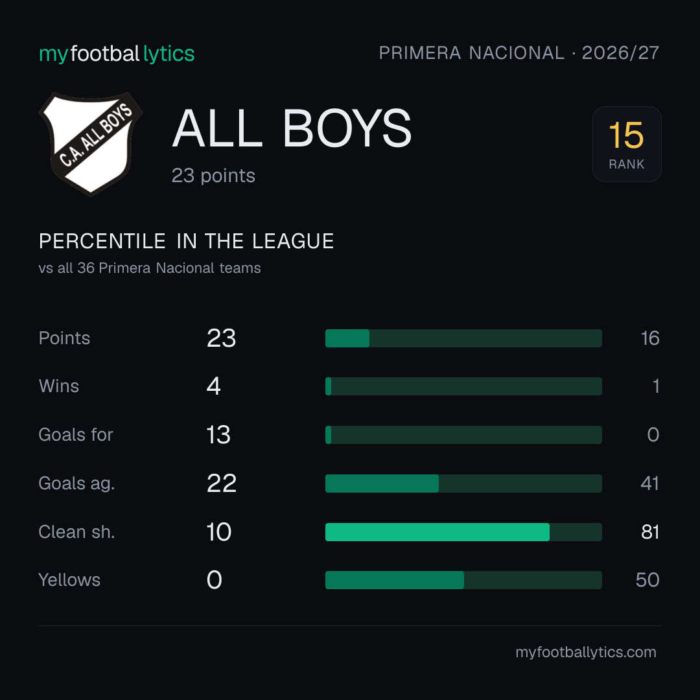Click the Clean sh. bright green bar
This screenshot has height=700, width=700.
coord(437,532)
